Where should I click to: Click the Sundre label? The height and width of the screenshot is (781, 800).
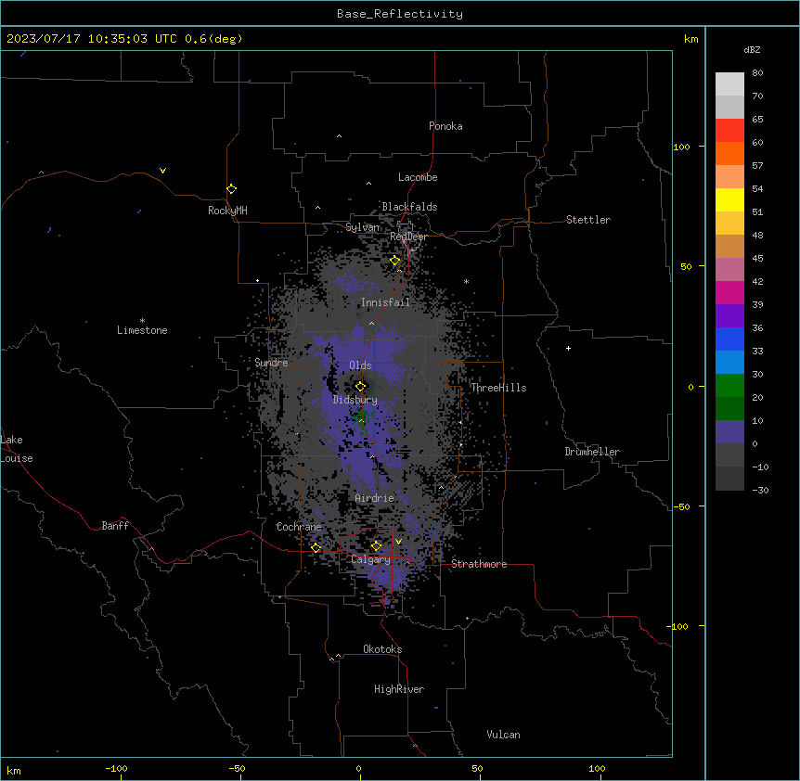pos(271,363)
